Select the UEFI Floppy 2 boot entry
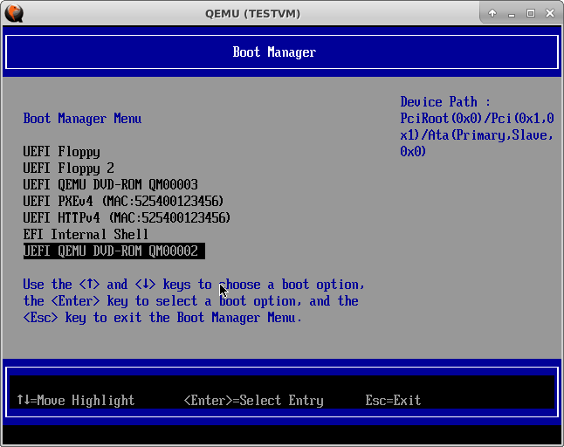The height and width of the screenshot is (447, 564). (x=69, y=168)
